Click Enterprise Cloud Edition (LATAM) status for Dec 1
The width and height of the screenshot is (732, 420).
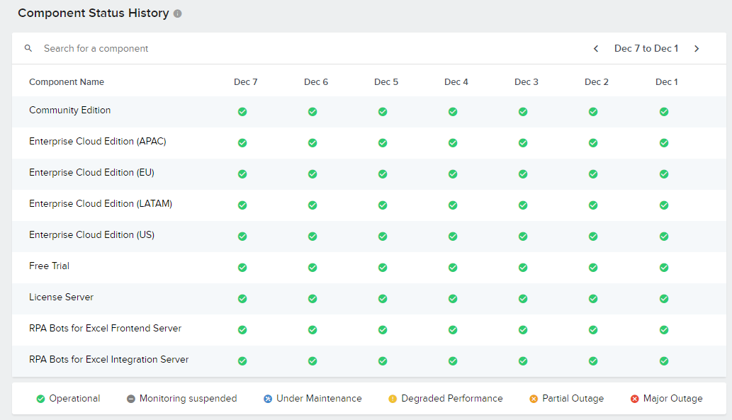click(x=664, y=205)
